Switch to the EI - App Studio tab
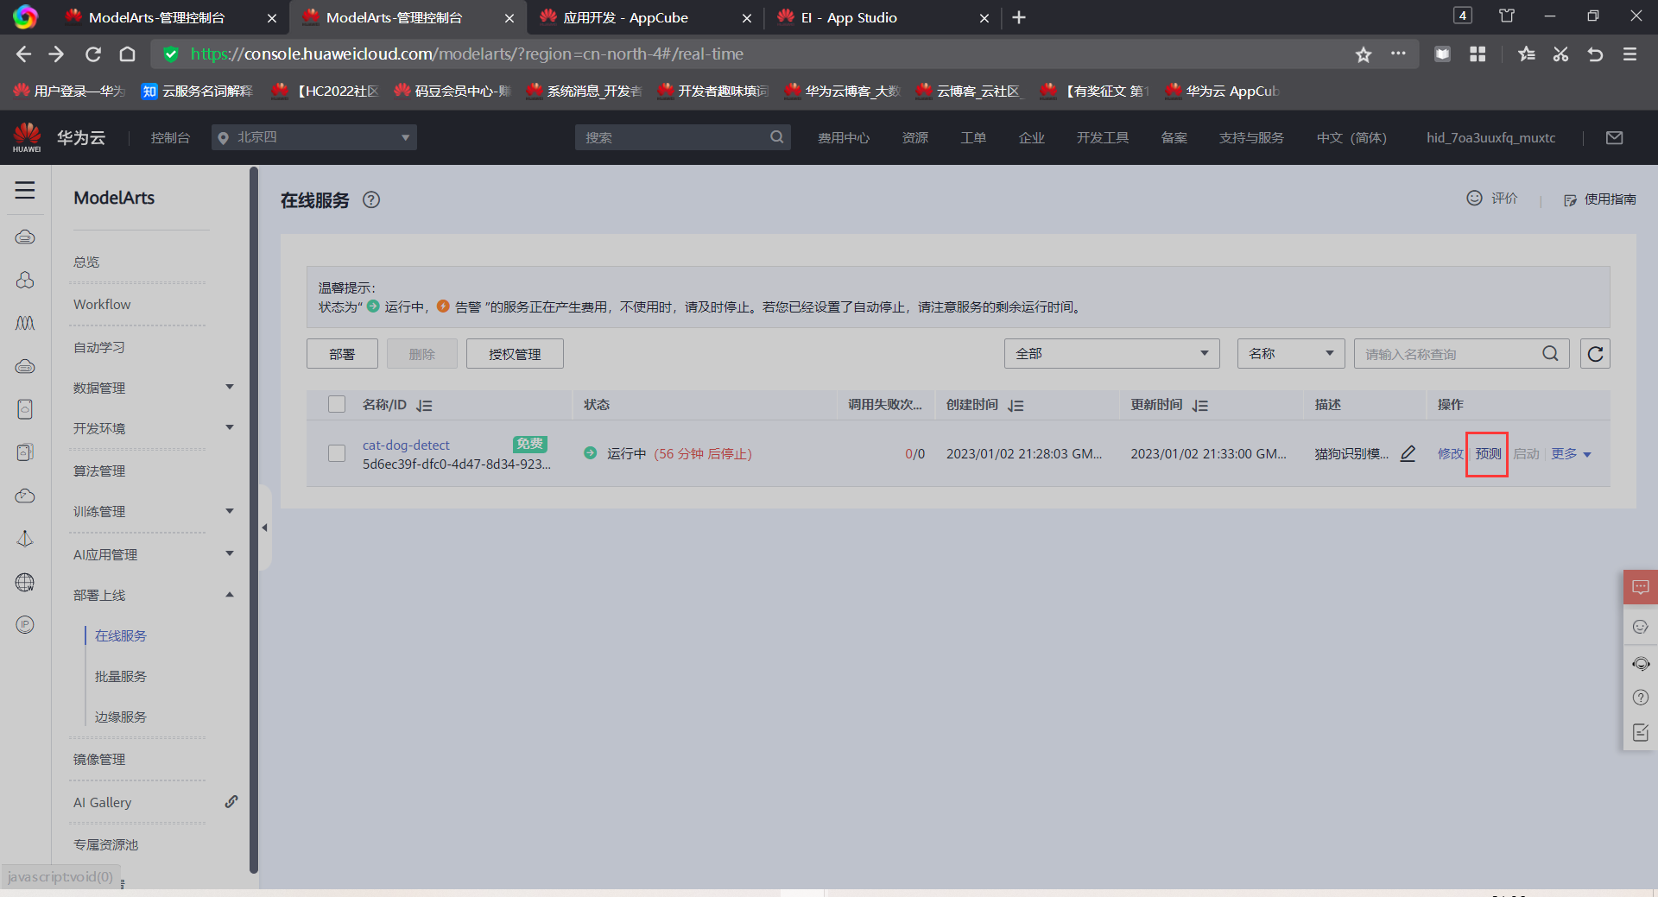 coord(883,17)
